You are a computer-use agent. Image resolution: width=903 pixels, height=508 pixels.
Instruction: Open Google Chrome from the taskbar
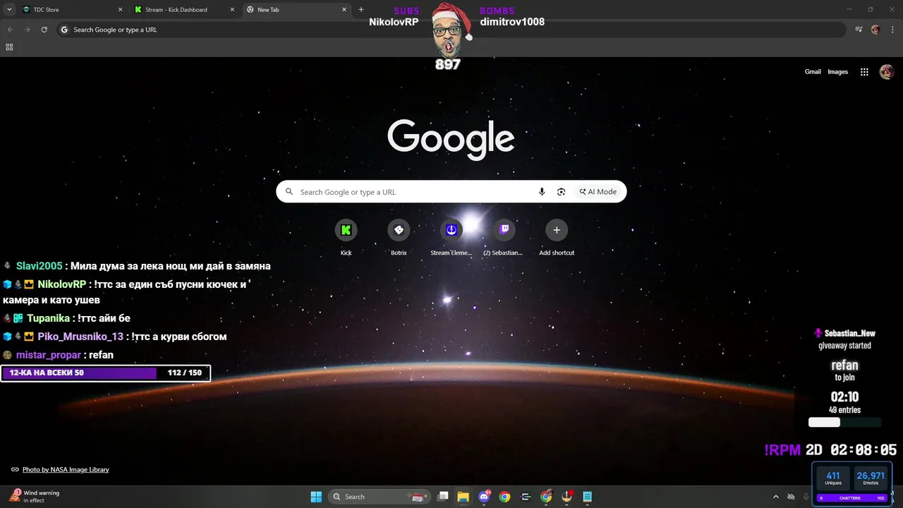pos(504,497)
